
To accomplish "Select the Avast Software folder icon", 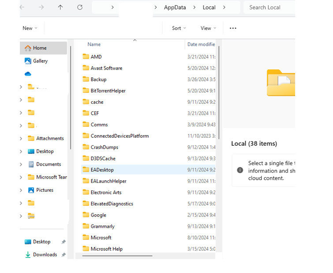I will tap(86, 68).
